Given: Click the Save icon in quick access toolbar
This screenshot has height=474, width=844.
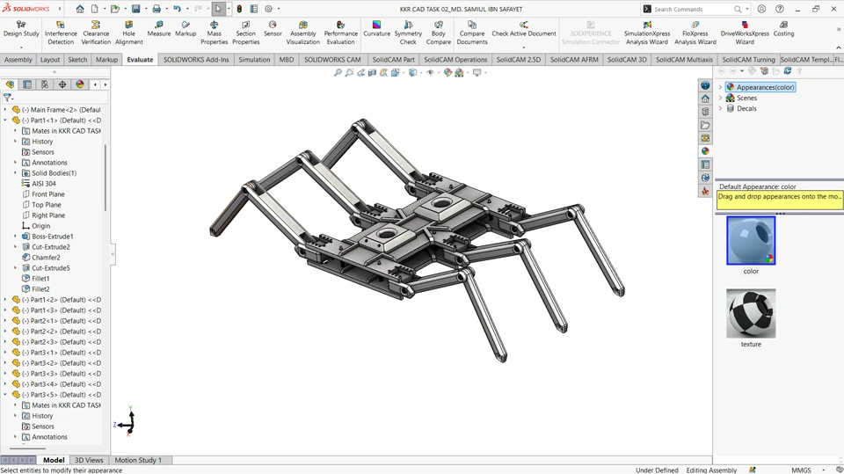Looking at the screenshot, I should coord(135,9).
